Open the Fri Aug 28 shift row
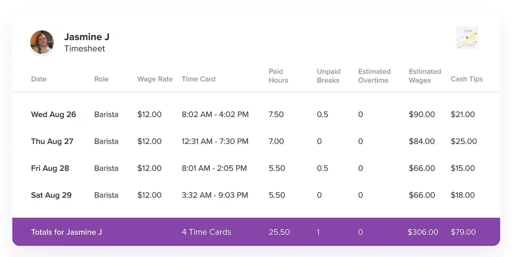Viewport: 512px width, 257px height. pos(50,168)
